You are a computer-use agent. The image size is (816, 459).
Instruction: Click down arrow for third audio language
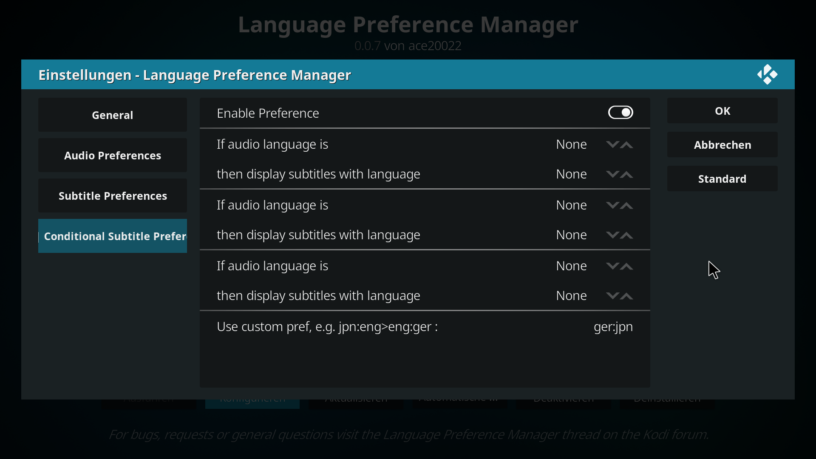coord(612,266)
